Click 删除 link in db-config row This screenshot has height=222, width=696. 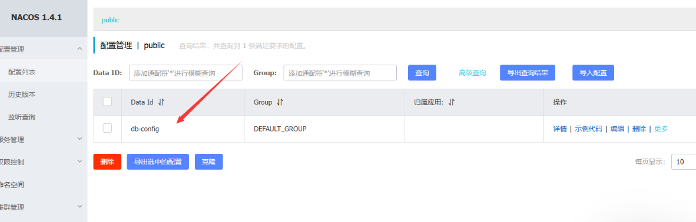tap(639, 129)
